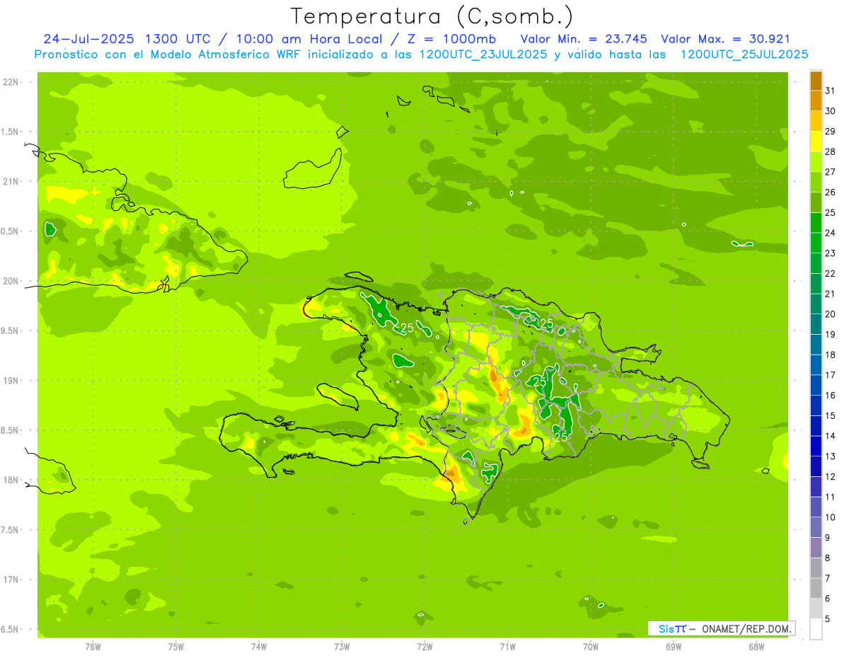Click the legend value '26'

click(831, 192)
